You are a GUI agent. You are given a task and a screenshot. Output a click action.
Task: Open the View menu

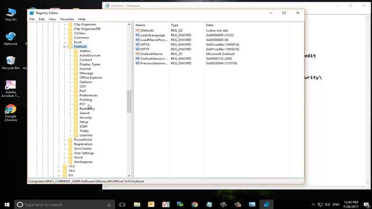[x=52, y=19]
